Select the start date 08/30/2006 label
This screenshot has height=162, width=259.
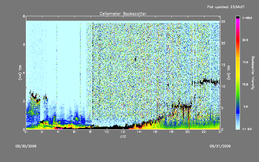click(x=26, y=146)
